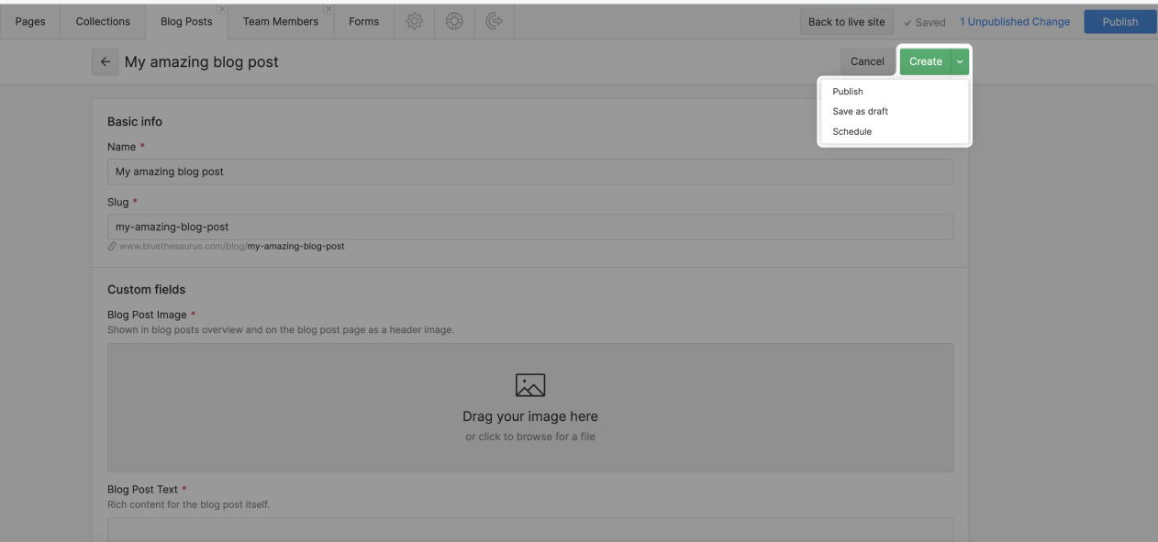Switch to the Pages tab
1158x542 pixels.
coord(30,21)
